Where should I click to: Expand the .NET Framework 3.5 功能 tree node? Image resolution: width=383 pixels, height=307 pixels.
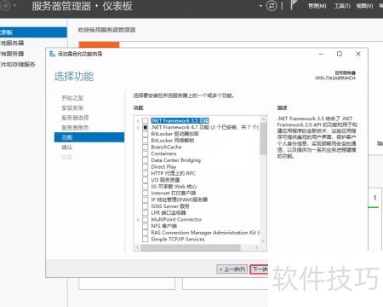tap(138, 120)
